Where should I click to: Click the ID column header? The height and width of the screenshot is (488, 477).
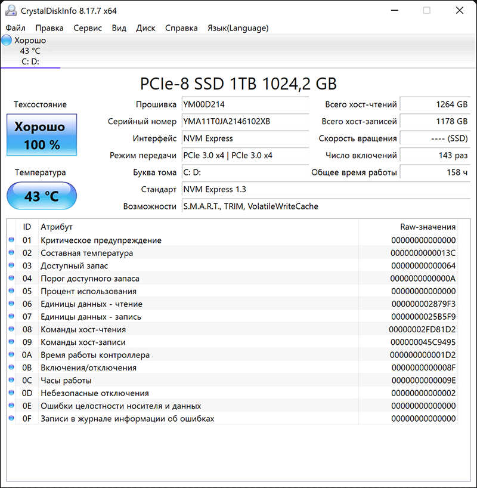(x=27, y=227)
